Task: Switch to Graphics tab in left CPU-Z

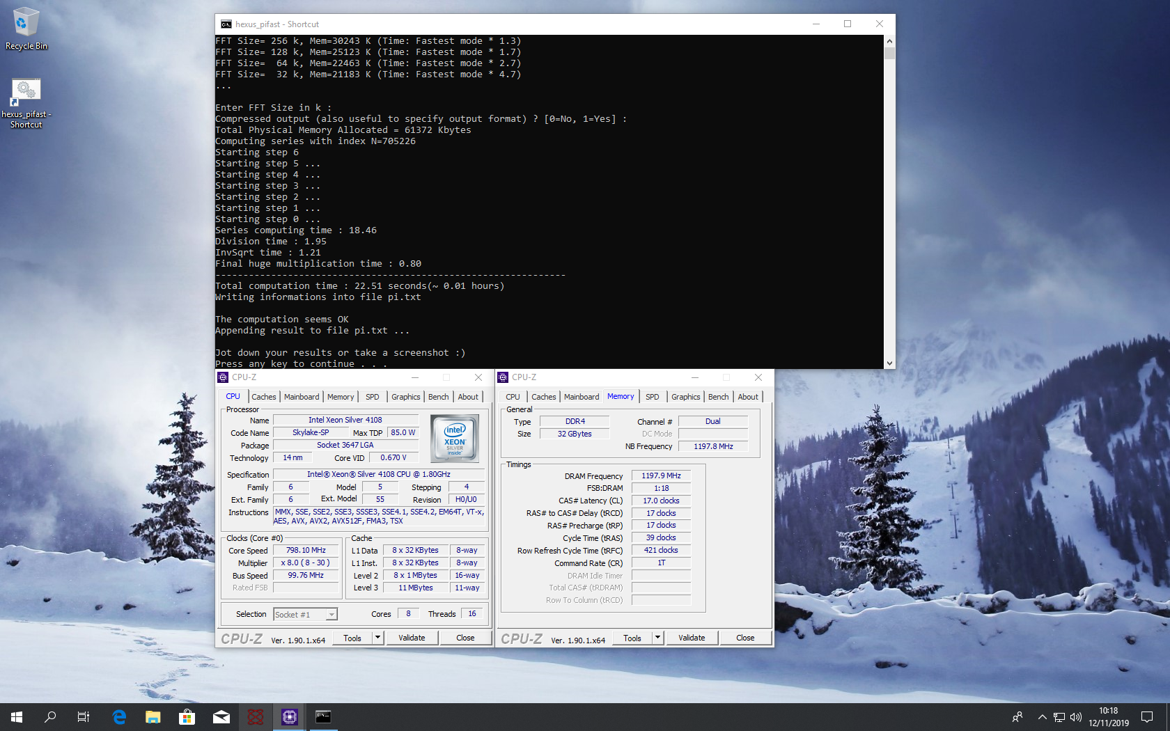Action: pyautogui.click(x=405, y=397)
